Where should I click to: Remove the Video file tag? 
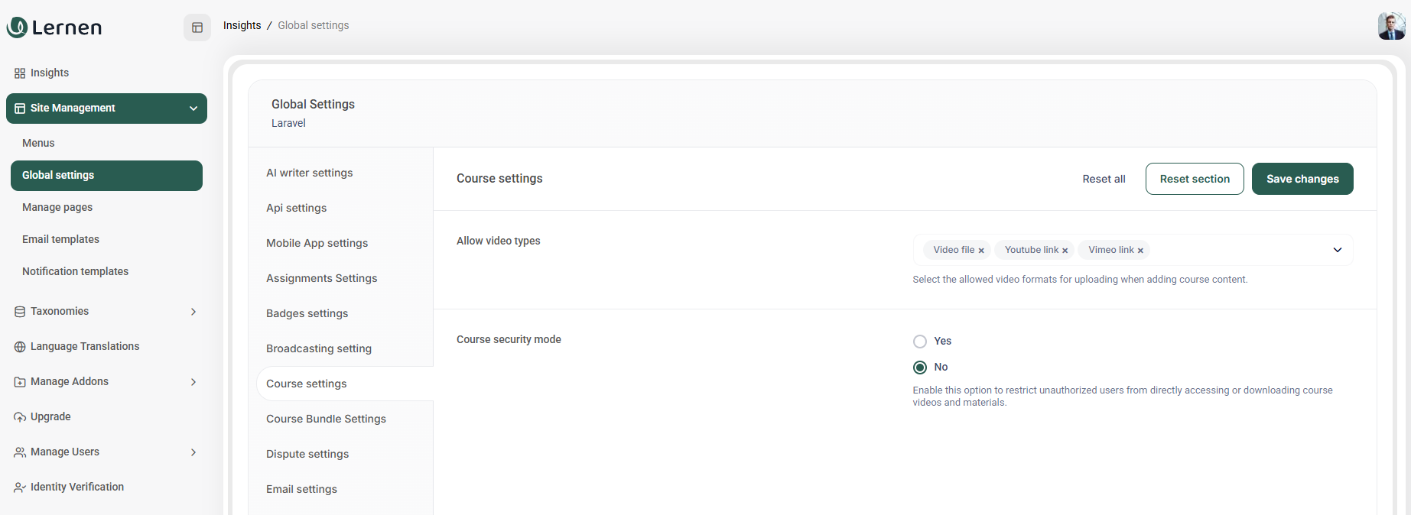[x=981, y=251]
